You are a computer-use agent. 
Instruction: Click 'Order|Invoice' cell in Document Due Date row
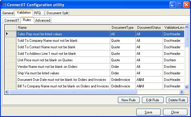tap(123, 80)
